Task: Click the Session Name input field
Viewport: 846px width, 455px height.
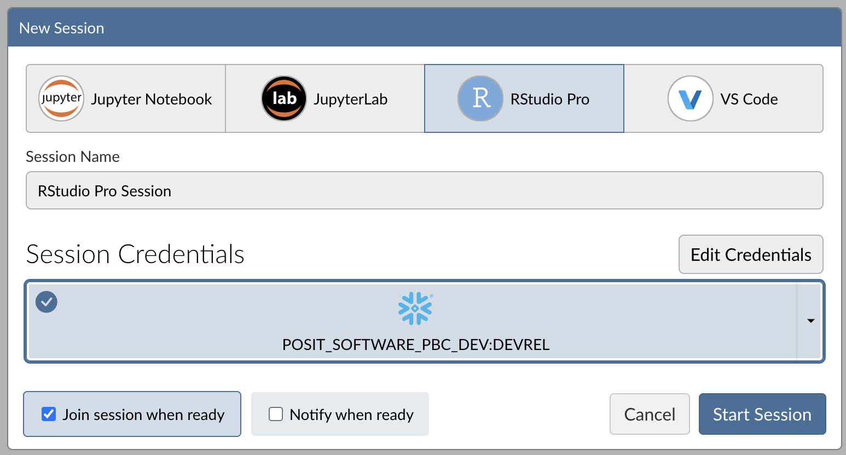Action: click(424, 190)
